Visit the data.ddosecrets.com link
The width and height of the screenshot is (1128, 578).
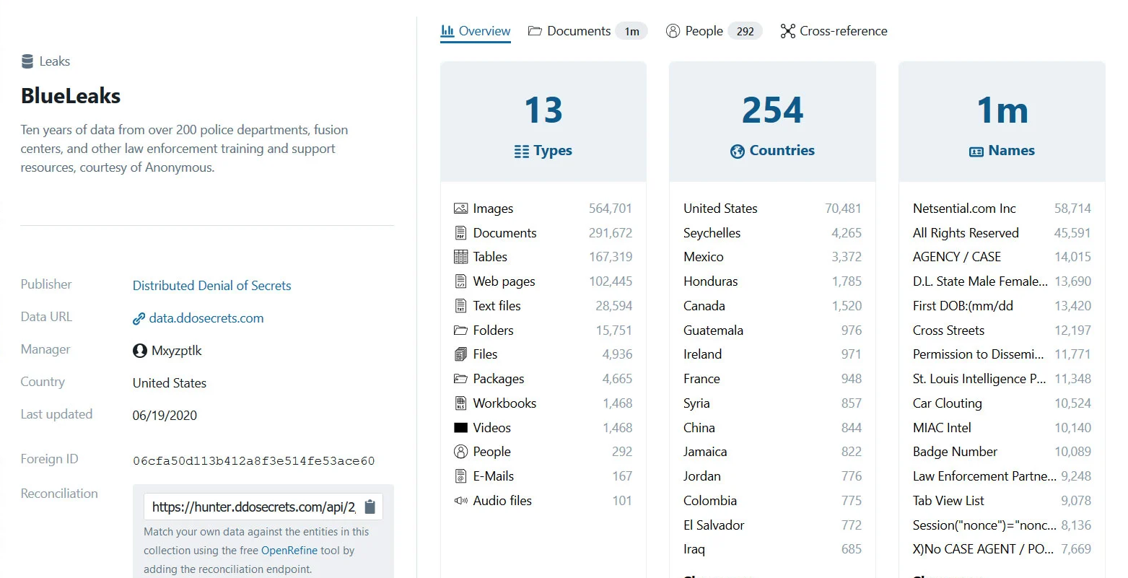[x=206, y=318]
